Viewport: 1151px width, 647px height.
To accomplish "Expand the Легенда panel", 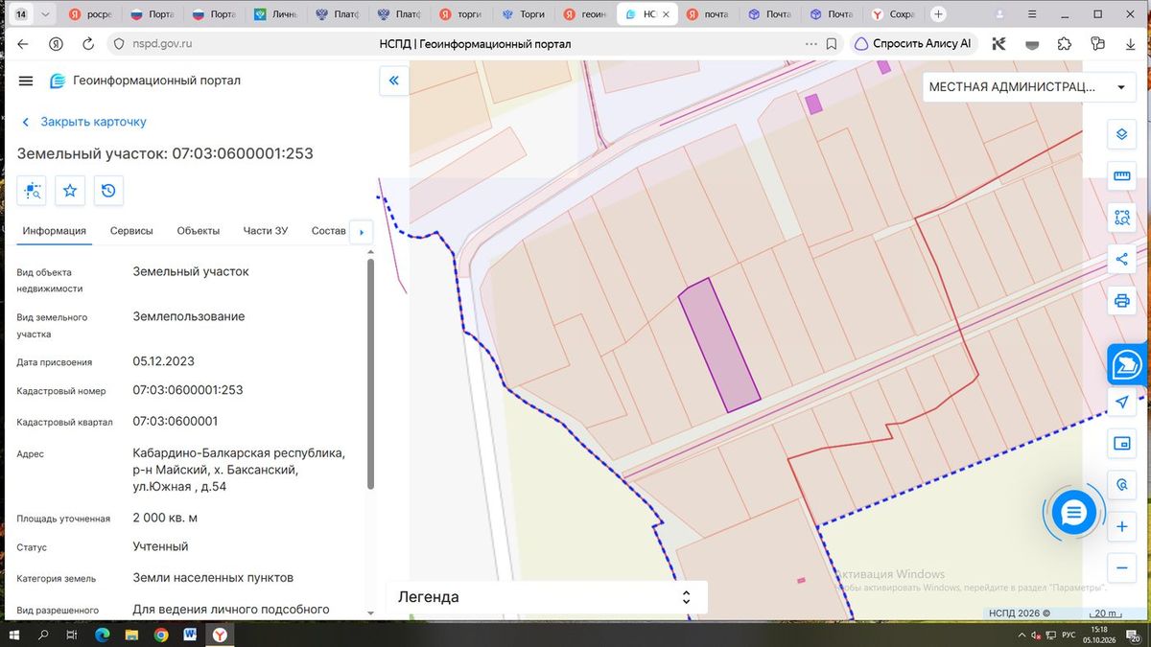I will point(547,597).
